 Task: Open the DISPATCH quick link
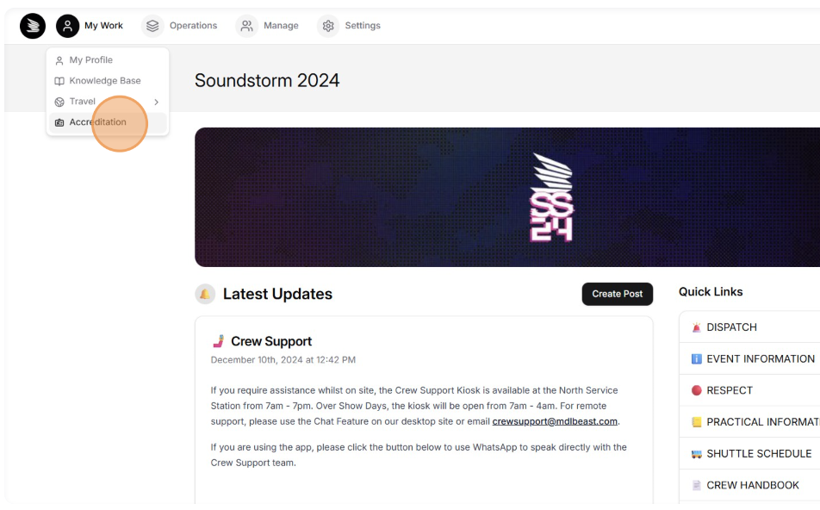tap(731, 327)
